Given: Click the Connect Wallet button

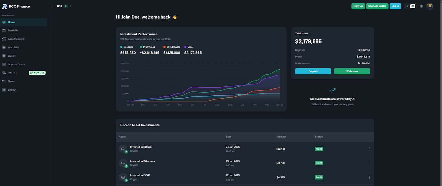Looking at the screenshot, I should click(x=377, y=6).
